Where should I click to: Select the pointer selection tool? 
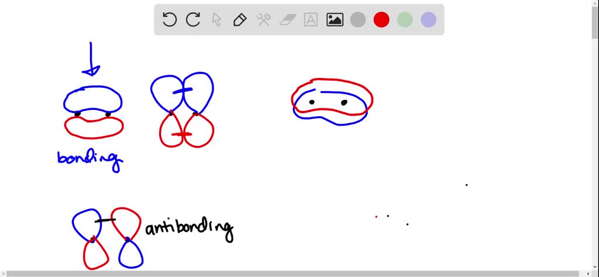tap(216, 19)
